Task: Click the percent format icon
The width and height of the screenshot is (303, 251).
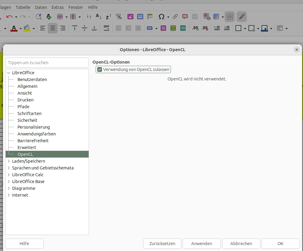Action: pyautogui.click(x=163, y=28)
